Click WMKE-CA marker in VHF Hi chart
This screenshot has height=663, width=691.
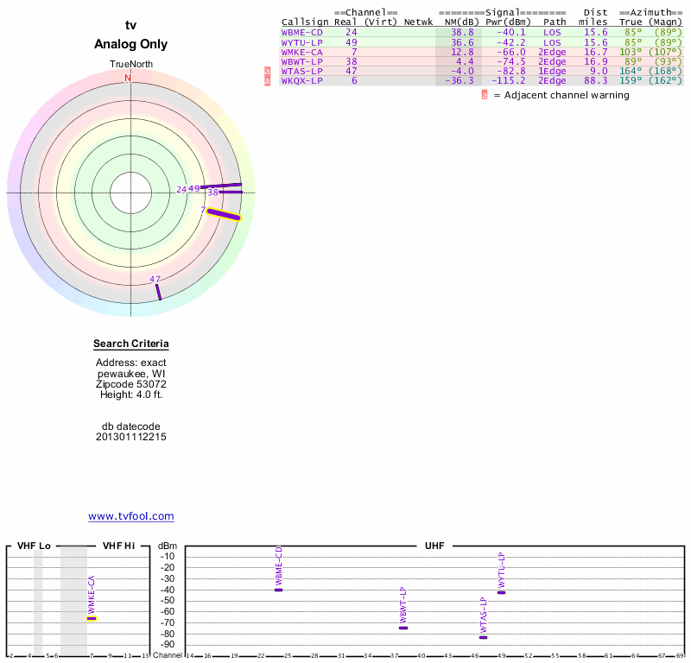click(92, 618)
